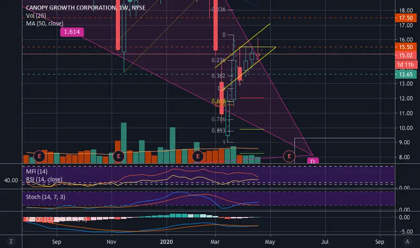Click the earnings E marker near Nov
The width and height of the screenshot is (420, 248).
pos(119,156)
